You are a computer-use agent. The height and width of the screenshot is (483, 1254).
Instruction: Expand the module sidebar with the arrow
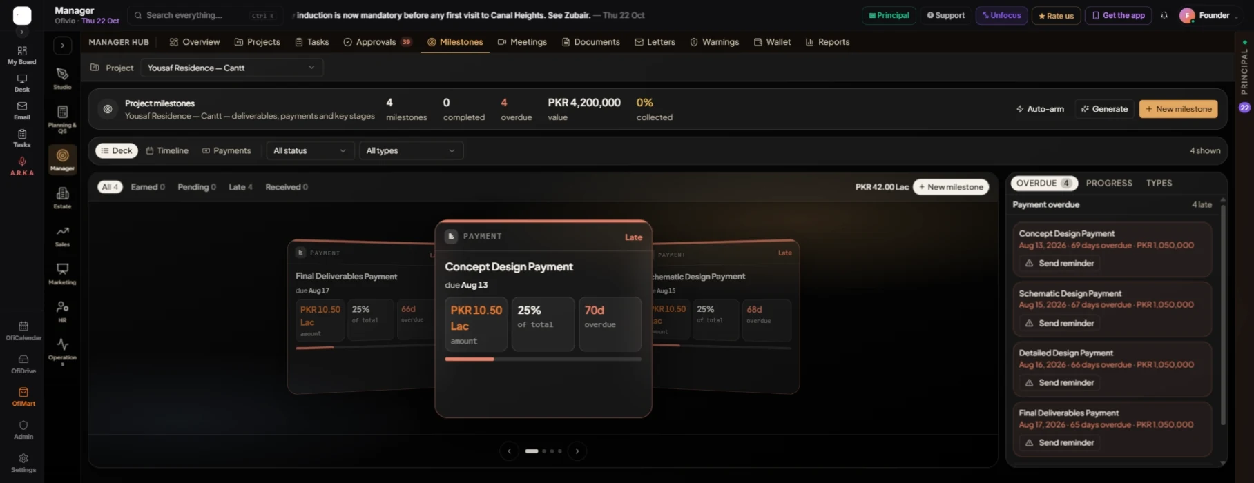pyautogui.click(x=62, y=46)
